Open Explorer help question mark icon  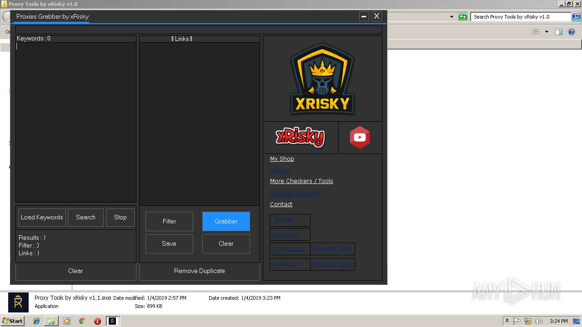pos(572,32)
